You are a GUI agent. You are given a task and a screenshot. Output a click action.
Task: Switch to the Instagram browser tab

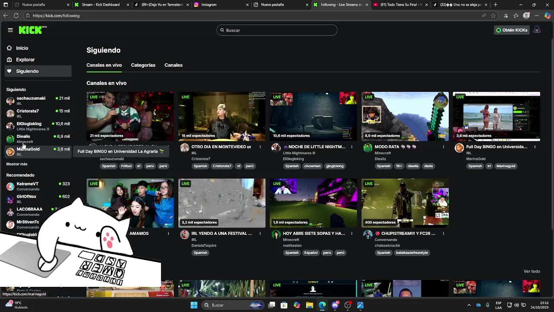coord(221,5)
